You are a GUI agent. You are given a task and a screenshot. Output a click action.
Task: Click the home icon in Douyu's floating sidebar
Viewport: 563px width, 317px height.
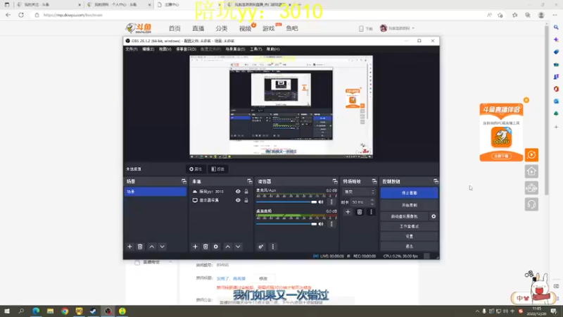point(532,171)
